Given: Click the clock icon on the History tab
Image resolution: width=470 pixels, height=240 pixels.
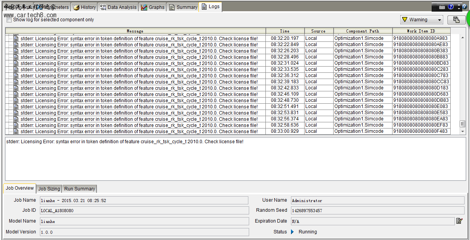Looking at the screenshot, I should click(x=77, y=7).
